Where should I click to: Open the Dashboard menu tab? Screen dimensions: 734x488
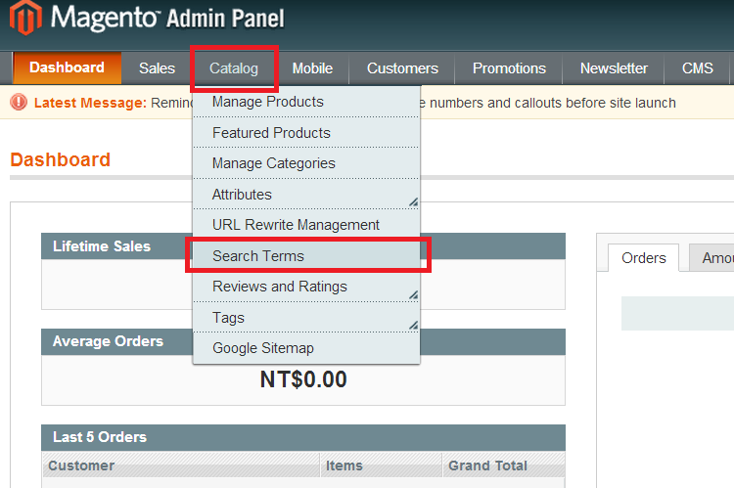pos(67,67)
